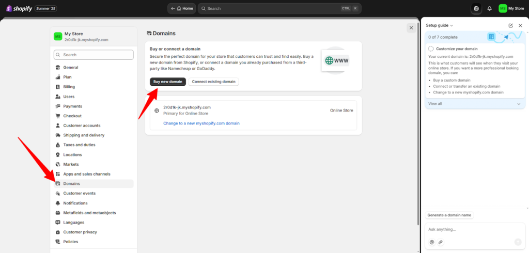Viewport: 529px width, 253px height.
Task: Click the new chat compose icon
Action: pyautogui.click(x=510, y=25)
